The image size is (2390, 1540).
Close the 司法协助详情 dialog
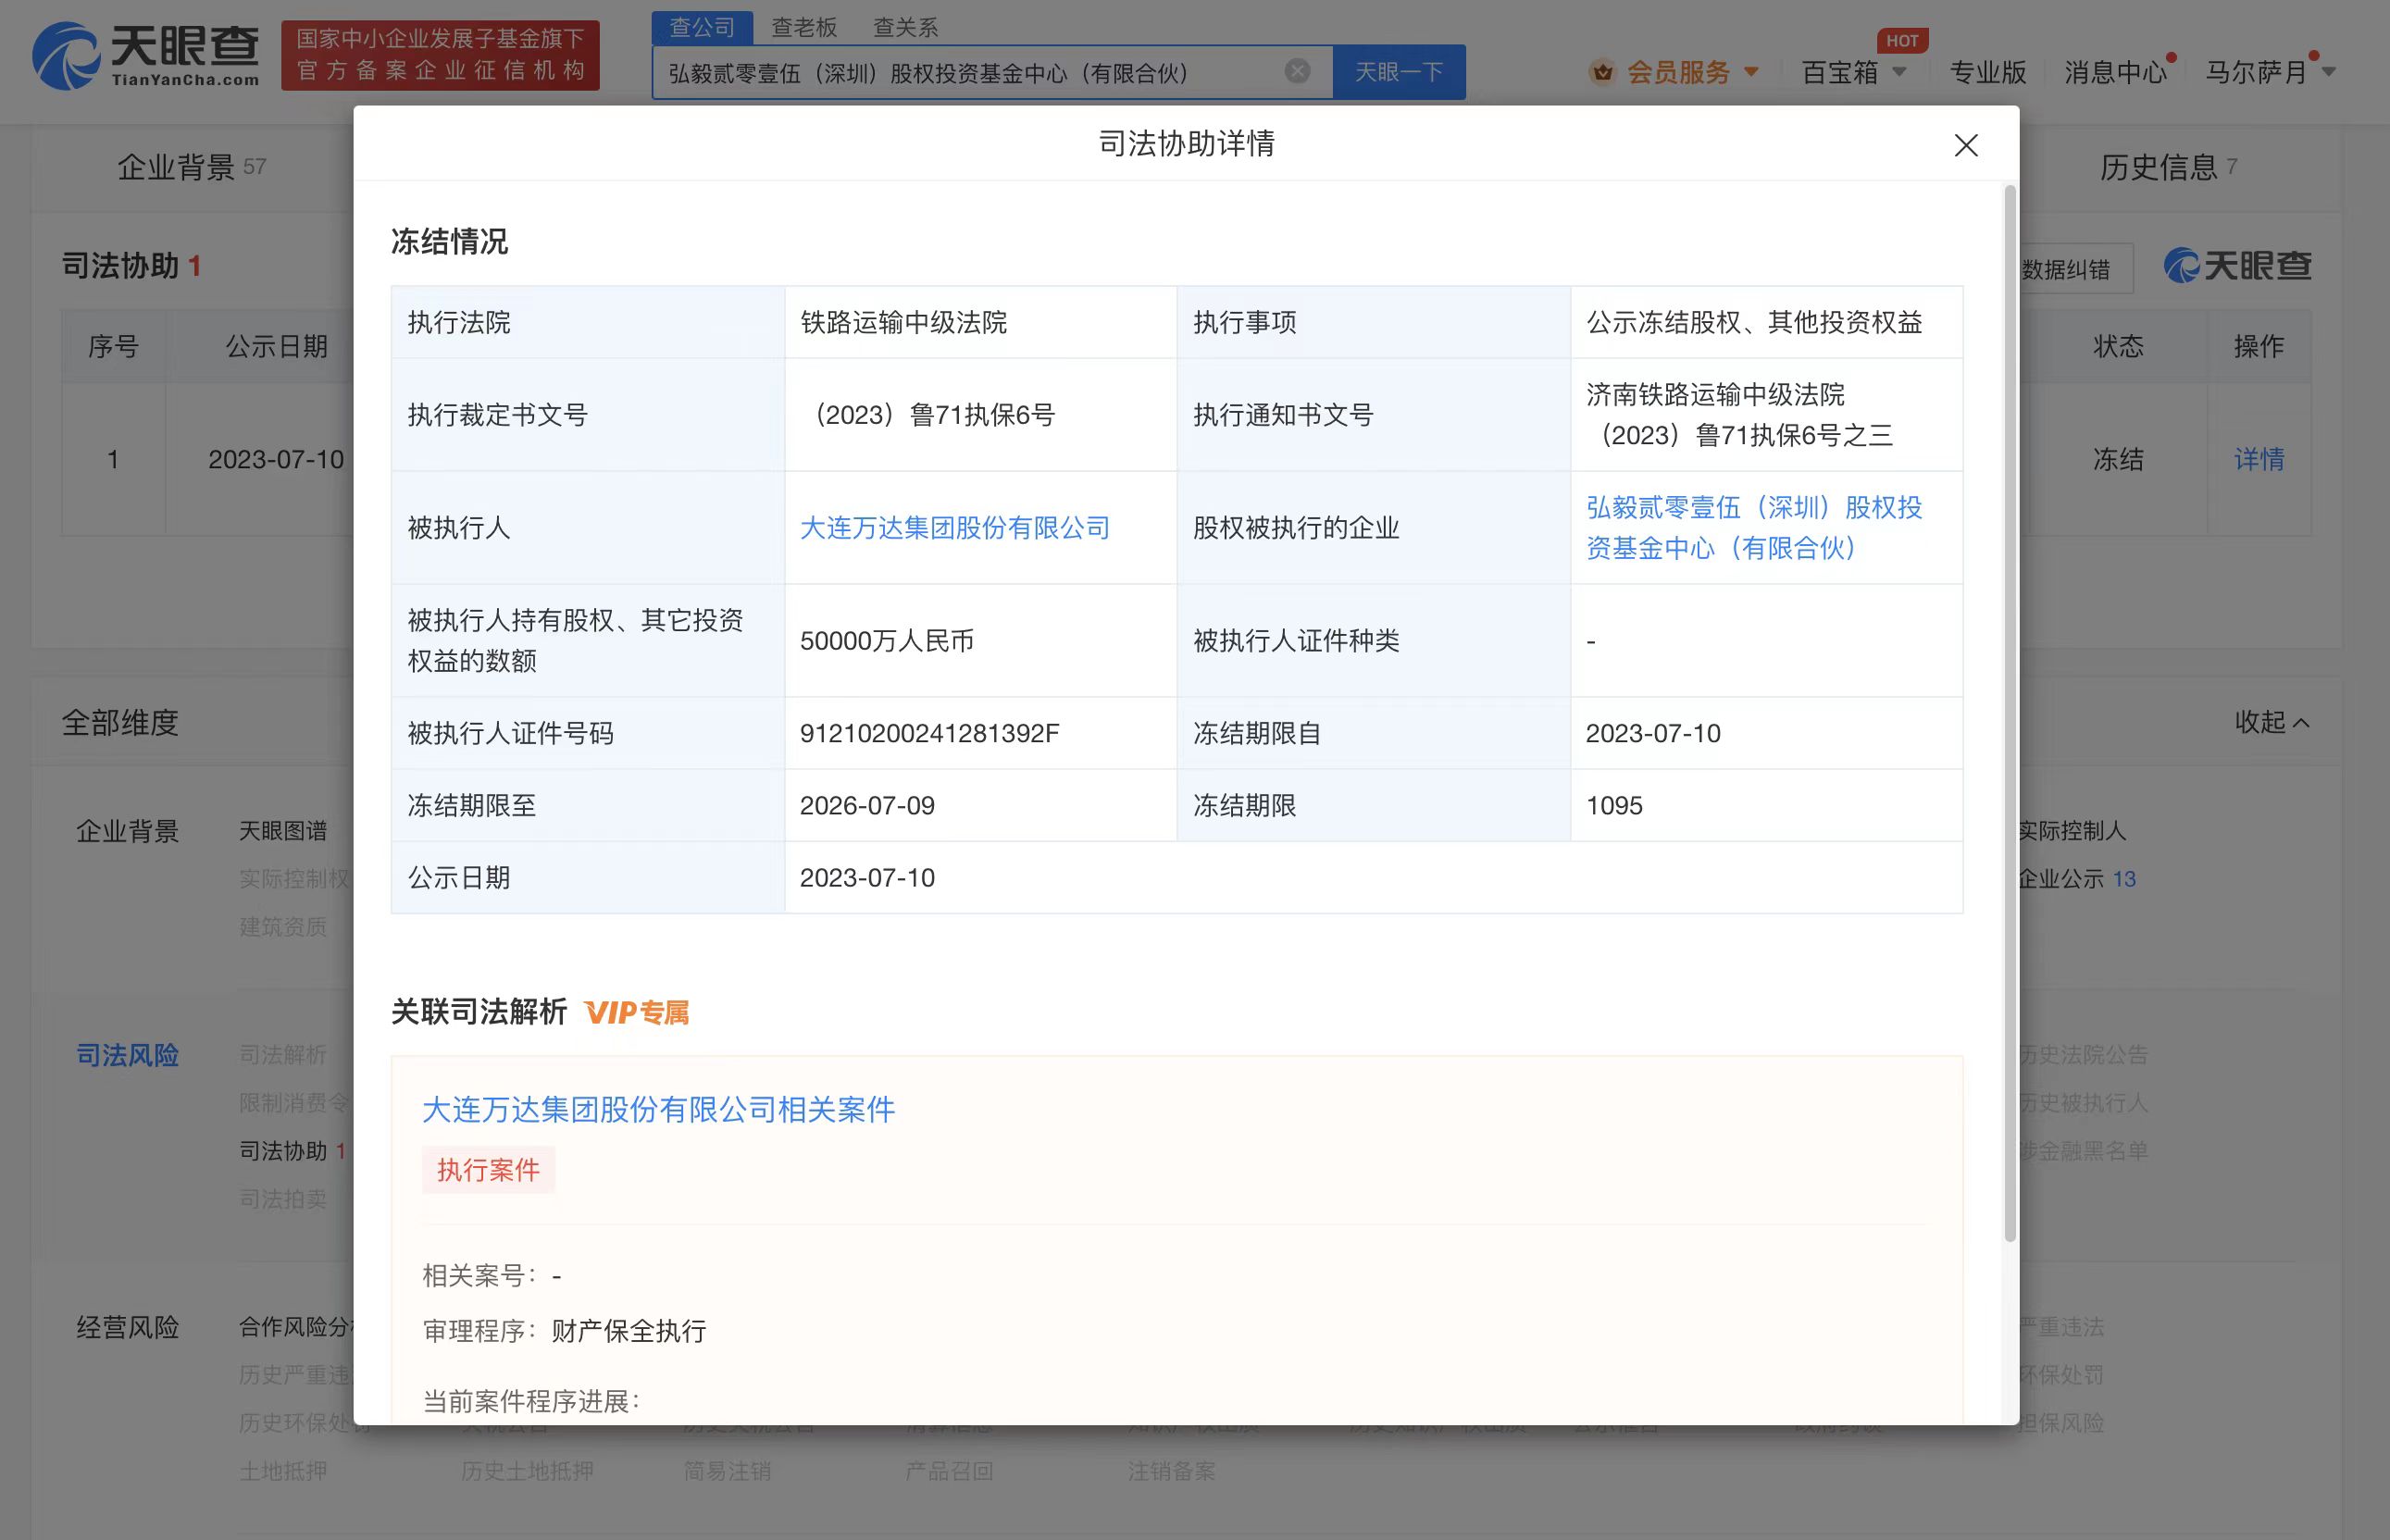click(1966, 145)
